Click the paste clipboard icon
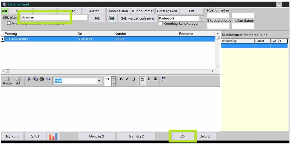Image resolution: width=291 pixels, height=145 pixels. pos(41,79)
